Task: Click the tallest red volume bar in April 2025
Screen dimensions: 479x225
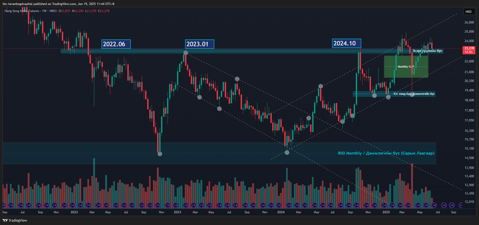Action: pos(412,186)
